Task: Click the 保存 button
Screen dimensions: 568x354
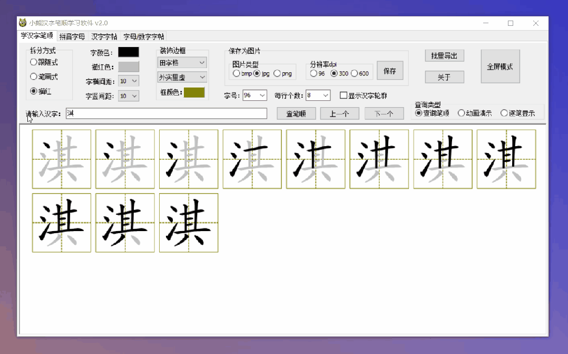Action: coord(390,70)
